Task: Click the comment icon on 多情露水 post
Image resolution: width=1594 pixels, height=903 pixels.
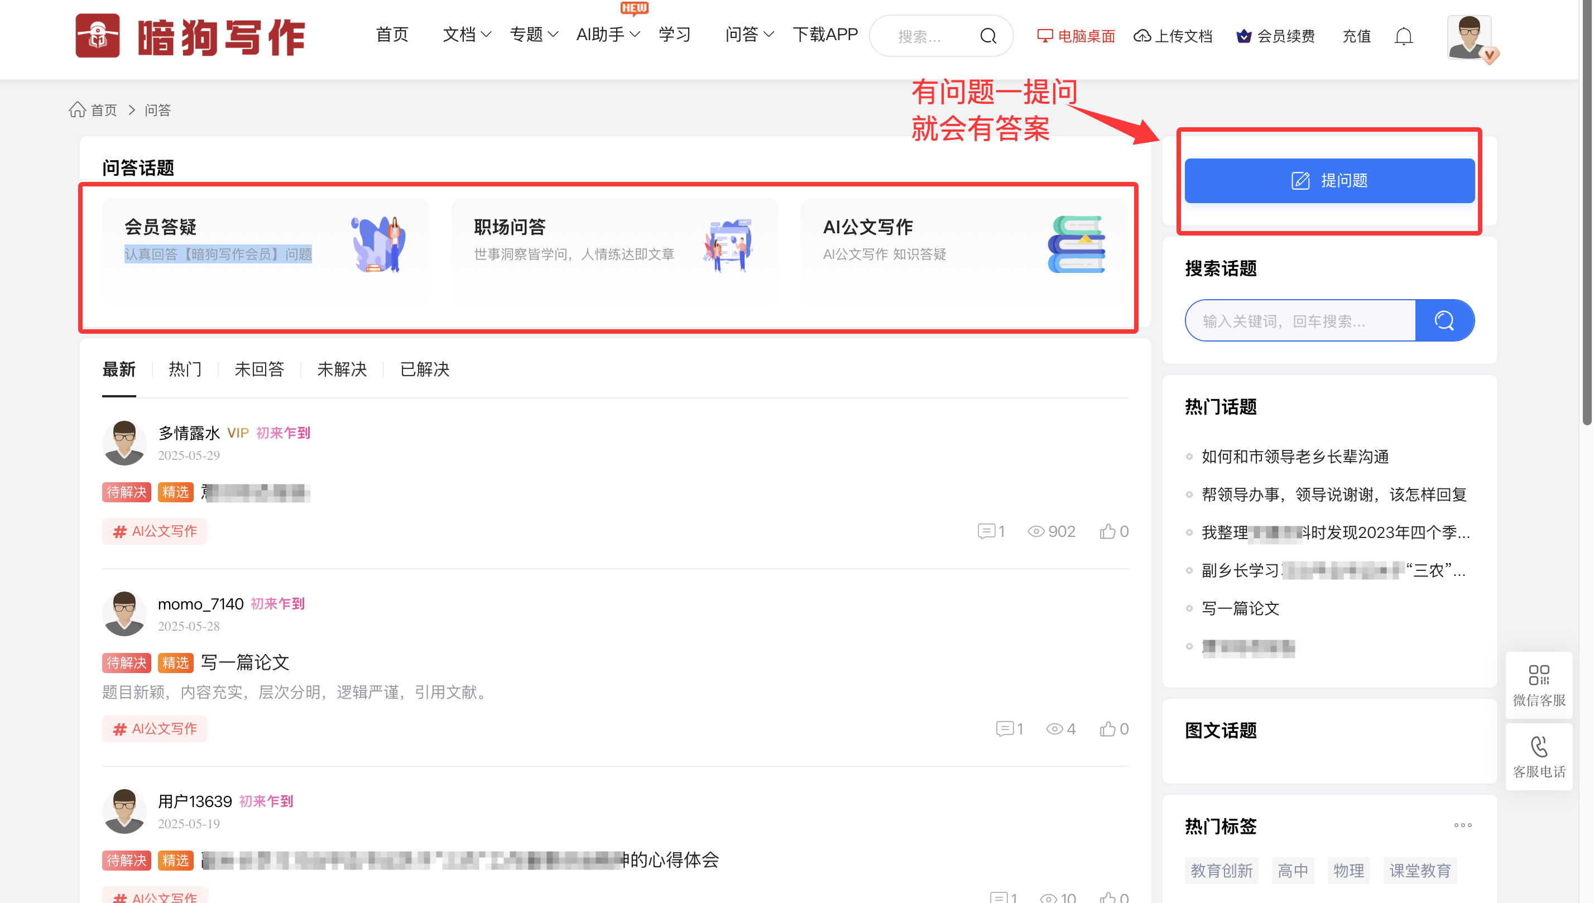Action: click(x=986, y=531)
